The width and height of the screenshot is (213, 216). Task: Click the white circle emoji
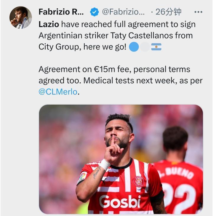tap(145, 47)
